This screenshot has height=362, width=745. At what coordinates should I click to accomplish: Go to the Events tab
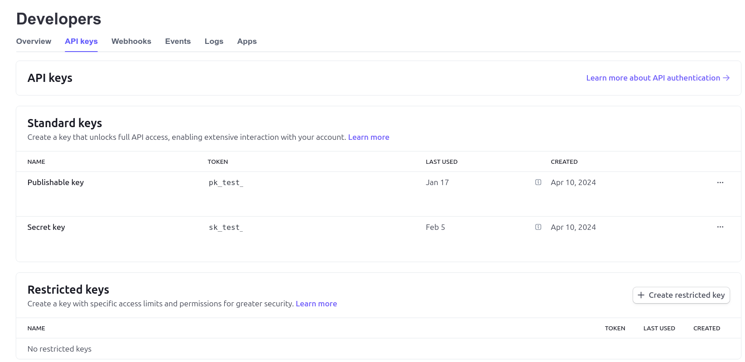178,41
